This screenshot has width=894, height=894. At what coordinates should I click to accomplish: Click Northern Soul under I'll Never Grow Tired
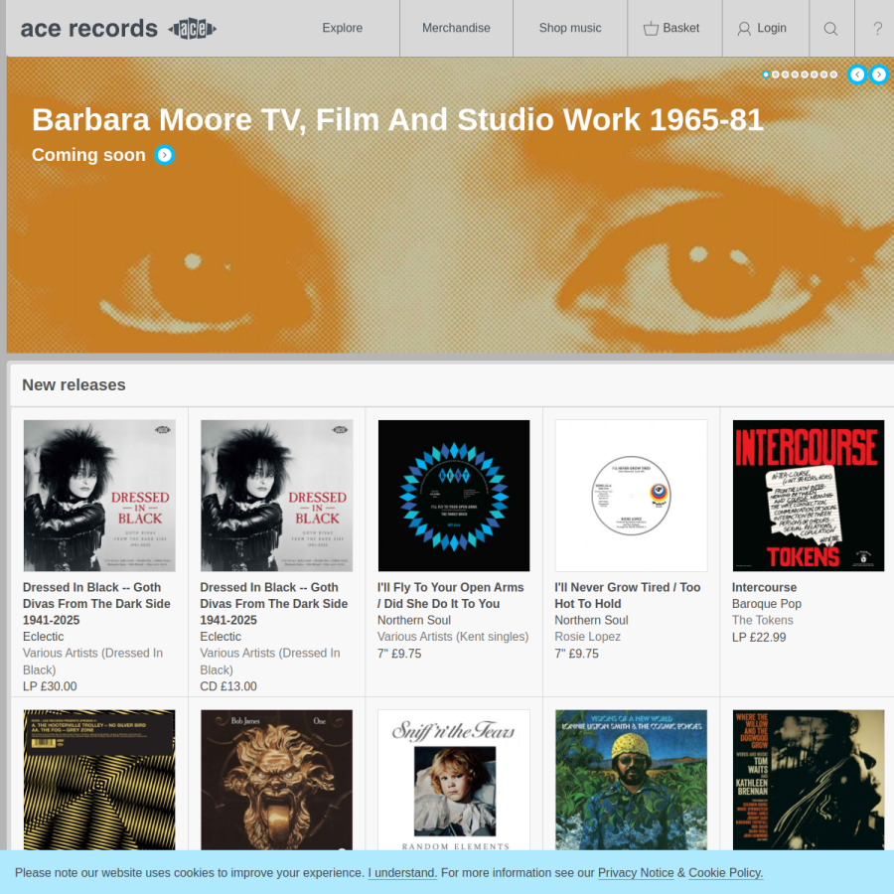[x=591, y=620]
